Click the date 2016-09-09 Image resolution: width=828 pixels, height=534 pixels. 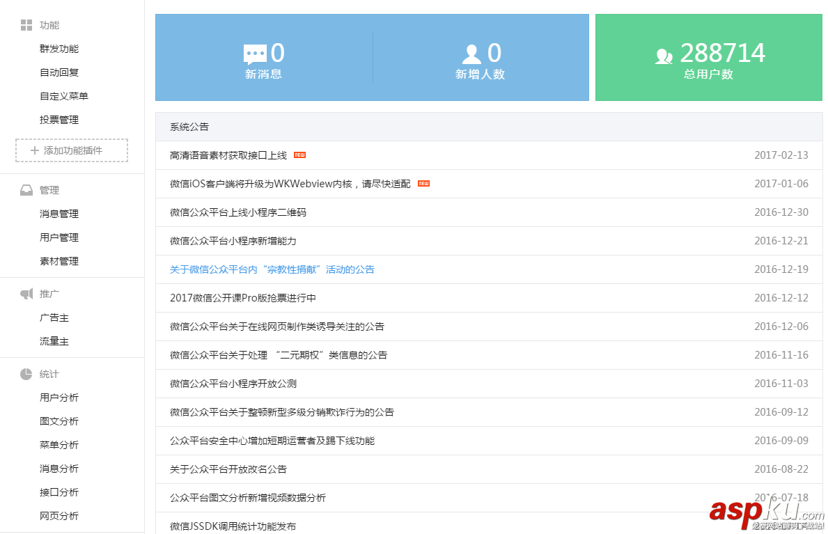[781, 441]
